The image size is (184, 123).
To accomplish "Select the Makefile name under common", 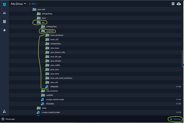I will (x=54, y=87).
